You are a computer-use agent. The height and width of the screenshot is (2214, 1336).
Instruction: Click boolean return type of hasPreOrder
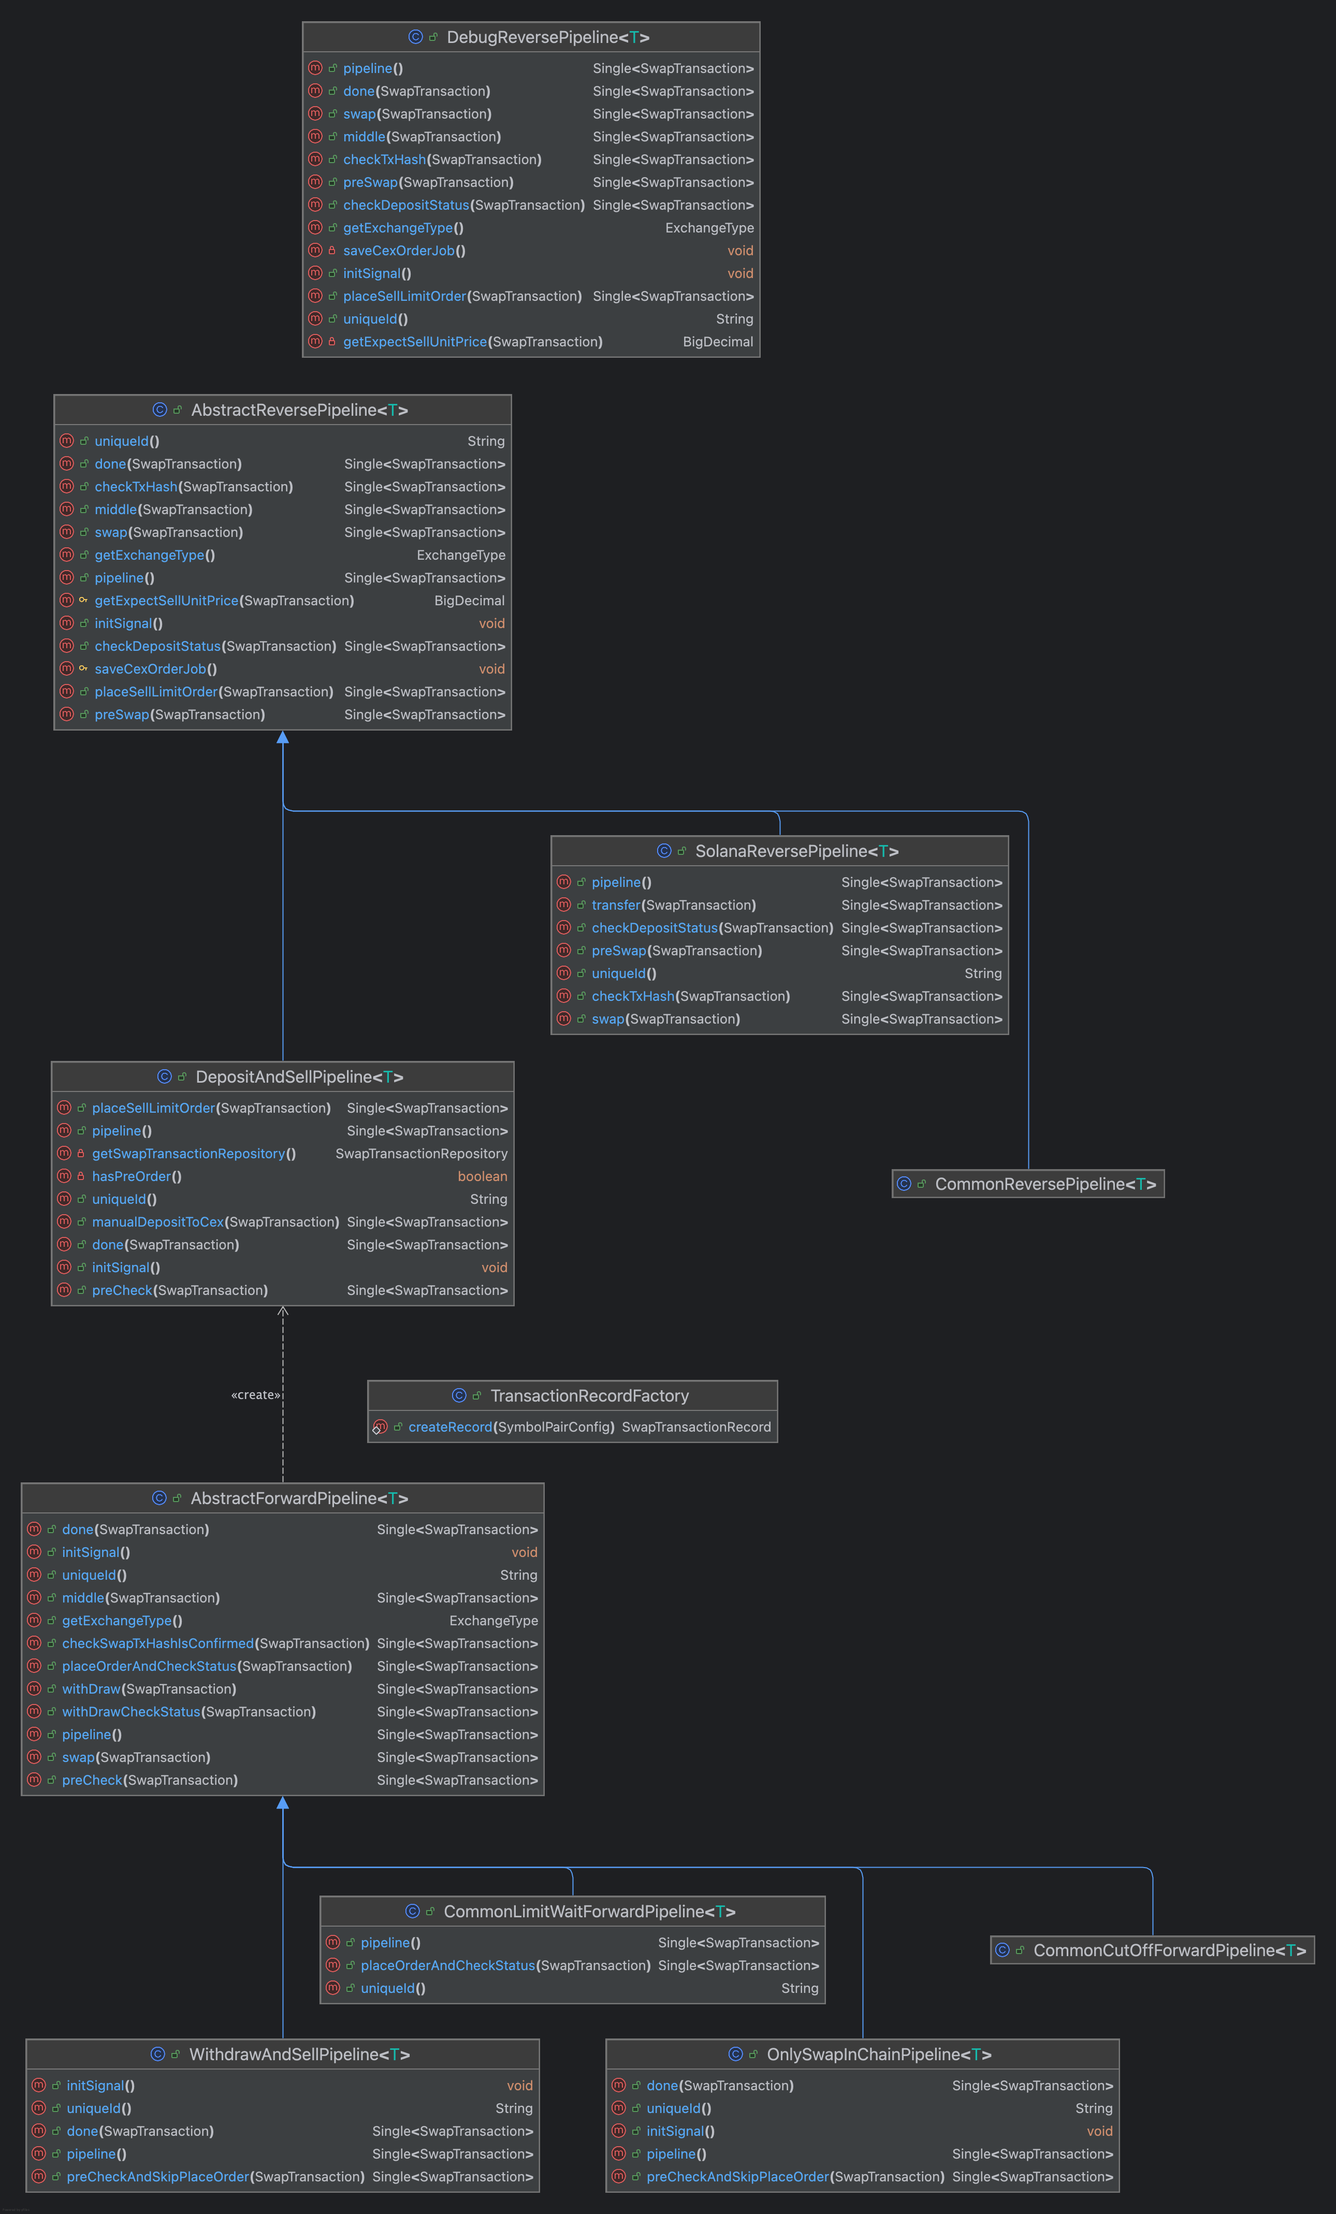[x=483, y=1176]
